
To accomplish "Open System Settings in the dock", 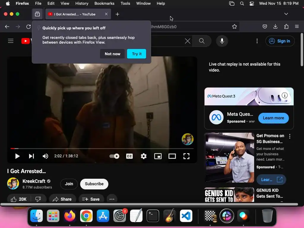I will (x=120, y=216).
